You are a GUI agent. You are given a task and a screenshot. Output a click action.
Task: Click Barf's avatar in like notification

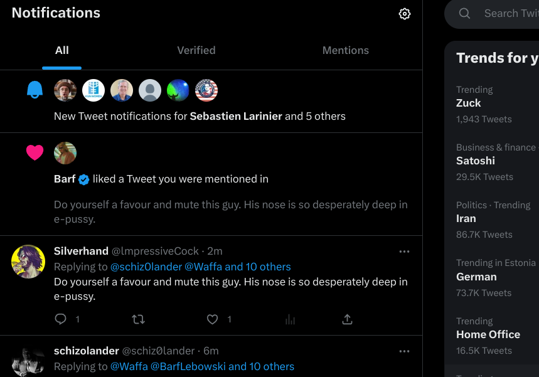[x=65, y=153]
